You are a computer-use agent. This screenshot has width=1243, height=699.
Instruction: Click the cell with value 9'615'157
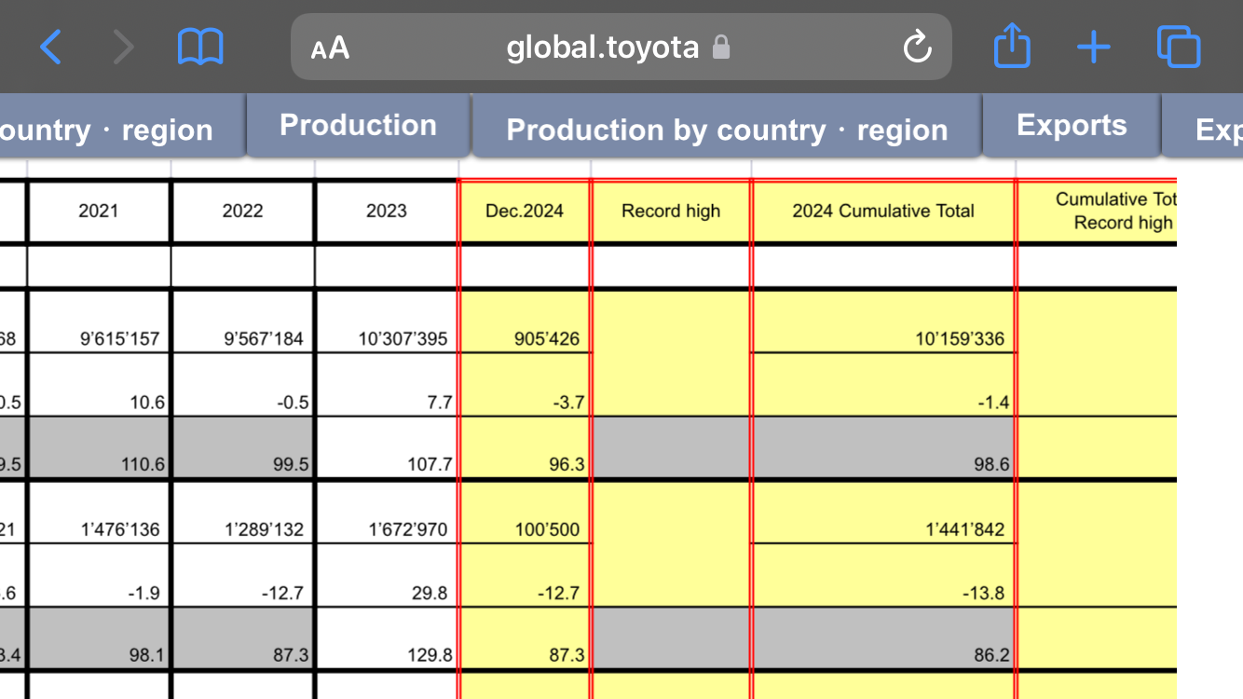point(98,322)
